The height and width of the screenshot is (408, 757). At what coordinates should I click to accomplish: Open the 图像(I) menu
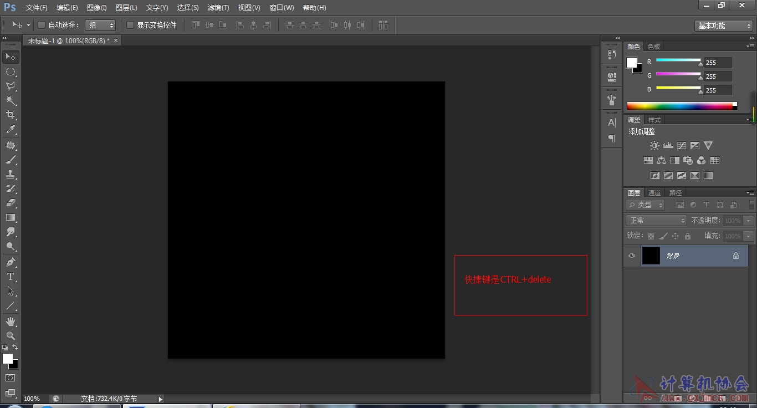(96, 8)
